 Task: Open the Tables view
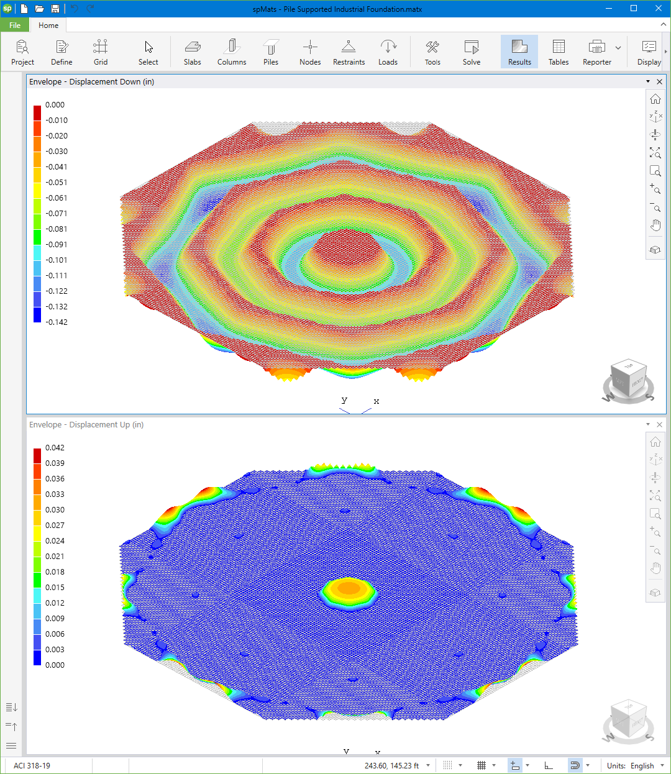pos(558,52)
